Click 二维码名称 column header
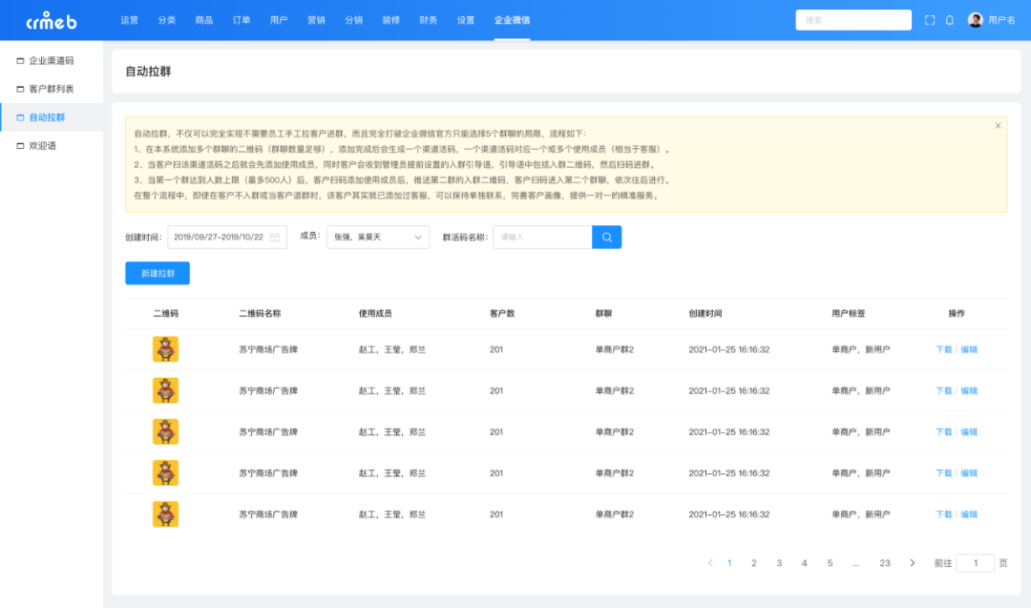1031x608 pixels. [260, 313]
